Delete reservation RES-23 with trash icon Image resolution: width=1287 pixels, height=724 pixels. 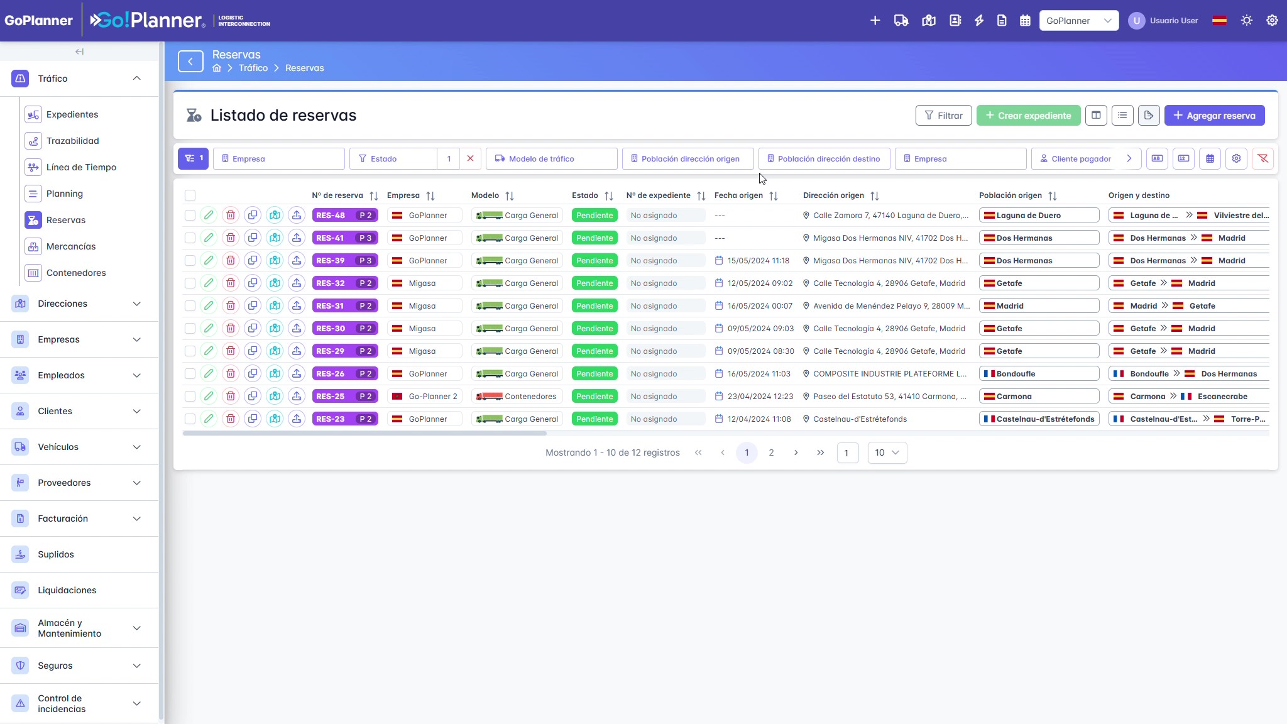[x=231, y=419]
